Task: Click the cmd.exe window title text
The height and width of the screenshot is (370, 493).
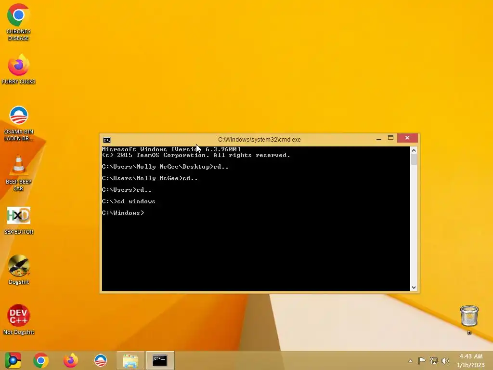Action: point(259,139)
